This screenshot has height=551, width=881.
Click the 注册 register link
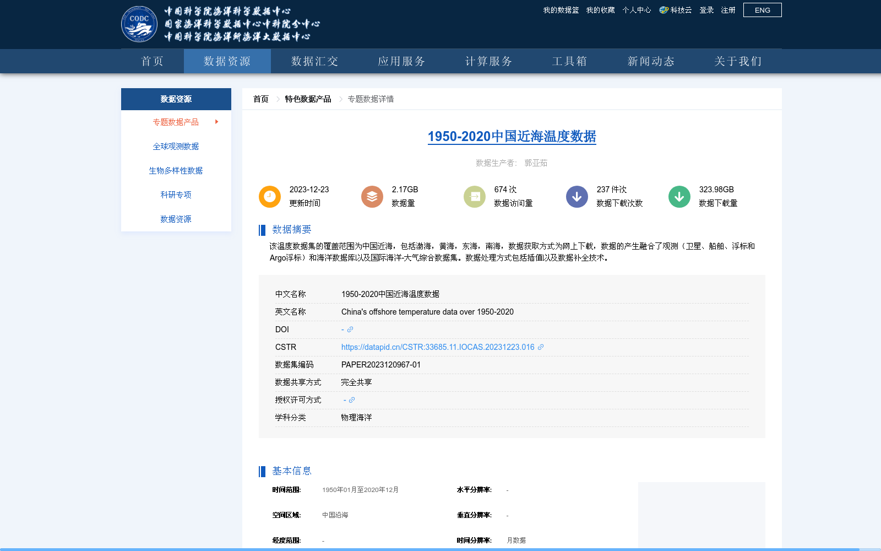point(728,9)
